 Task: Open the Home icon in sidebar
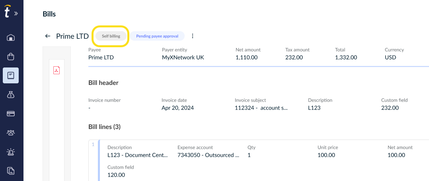point(11,37)
